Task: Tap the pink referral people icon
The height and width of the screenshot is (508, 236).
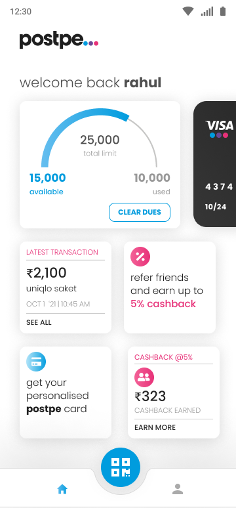Action: (144, 377)
